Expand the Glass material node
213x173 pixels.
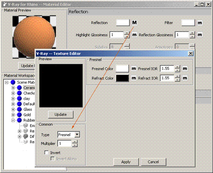tap(13, 109)
